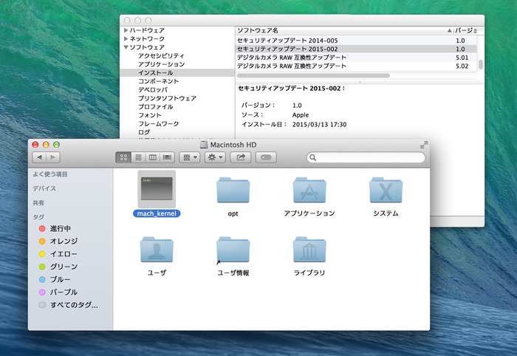Select フォント in the sidebar
Screen dimensions: 517x356
(150, 115)
